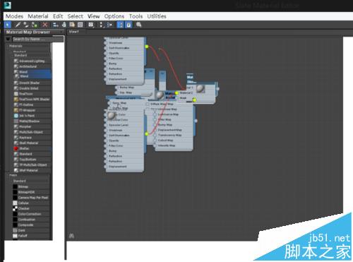353x262 pixels.
Task: Click the Material 2 input slot
Action: tap(177, 93)
